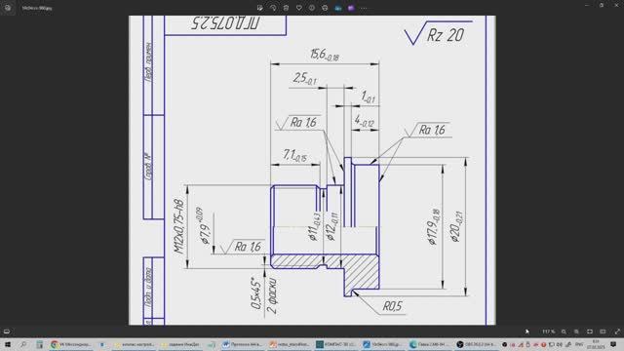Click the zoom-in icon beside the magnifier
Image resolution: width=624 pixels, height=351 pixels.
click(576, 331)
